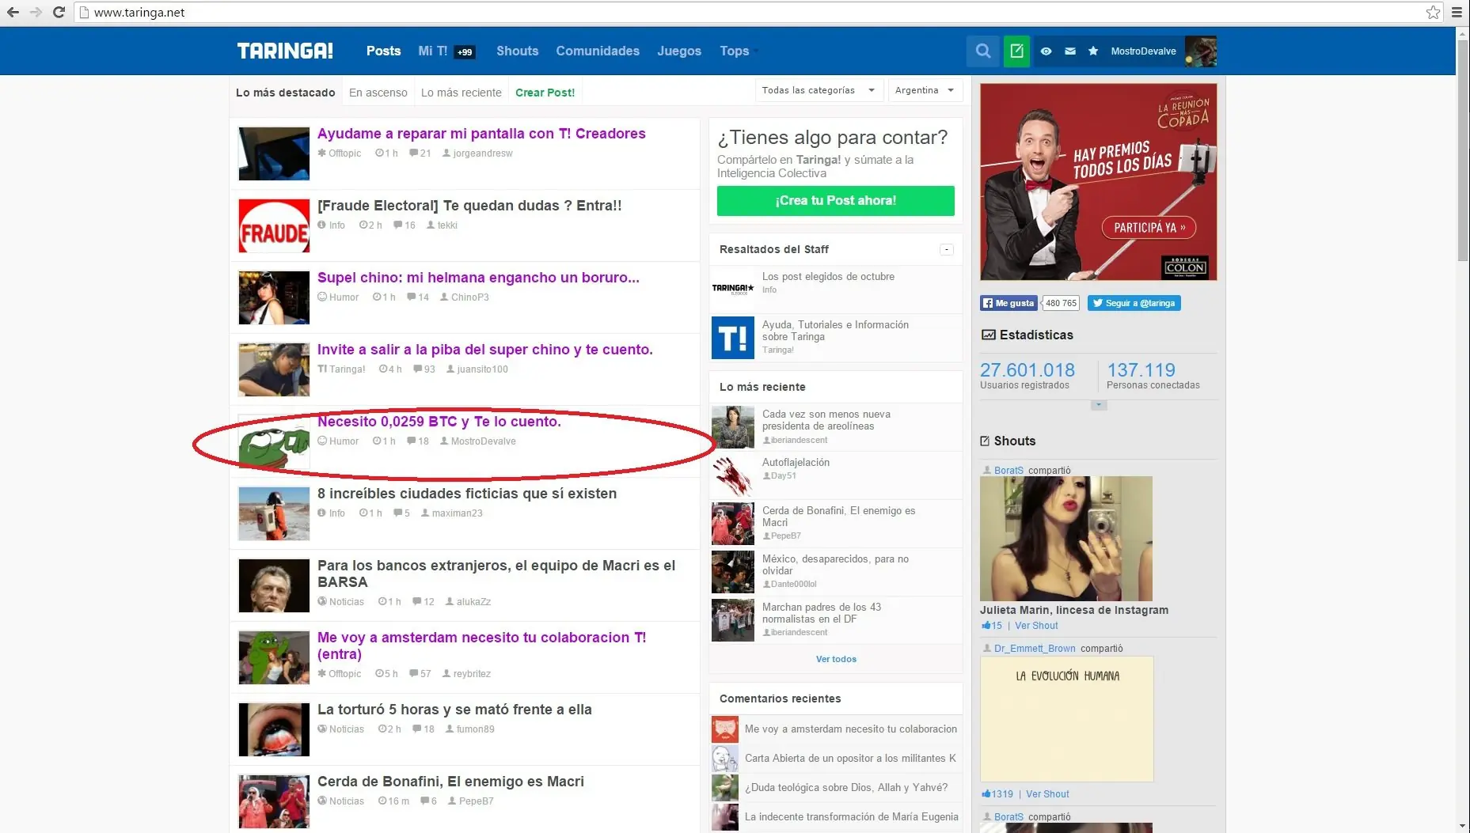This screenshot has width=1470, height=833.
Task: Click the search magnifier icon in header
Action: point(982,51)
